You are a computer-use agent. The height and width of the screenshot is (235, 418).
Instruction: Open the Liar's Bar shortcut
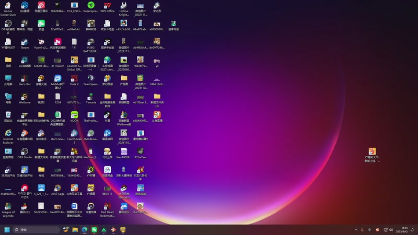point(25,80)
